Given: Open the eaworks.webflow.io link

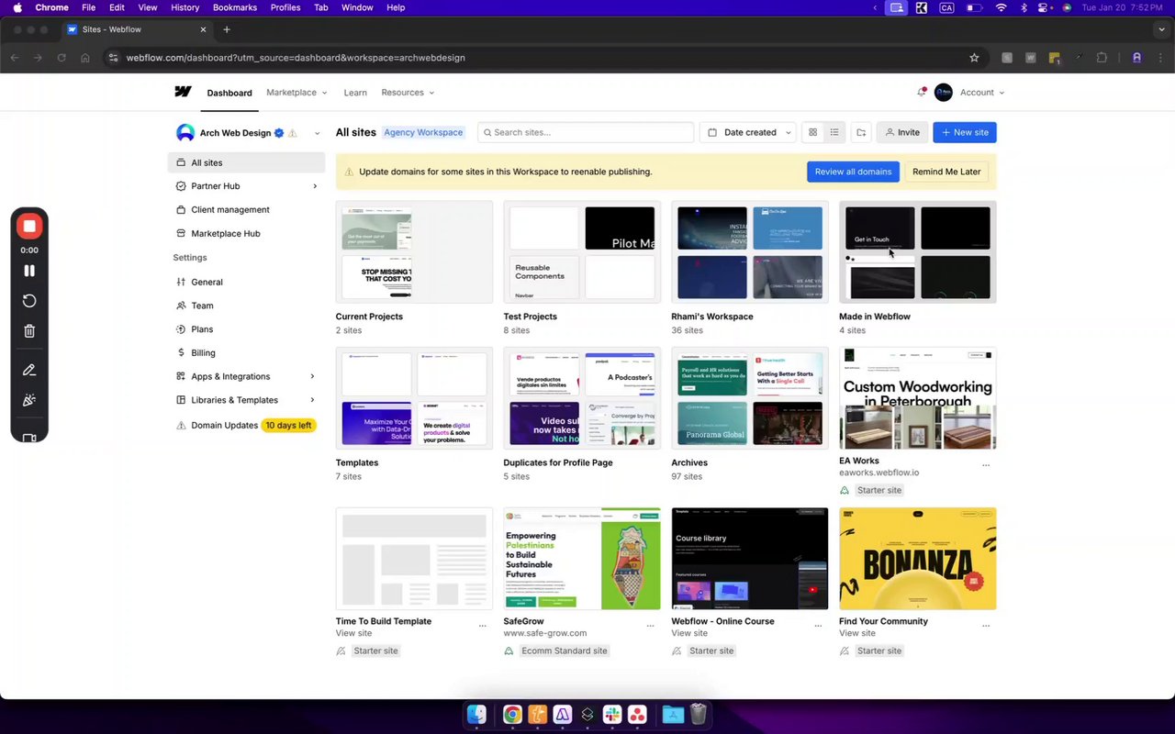Looking at the screenshot, I should (878, 473).
